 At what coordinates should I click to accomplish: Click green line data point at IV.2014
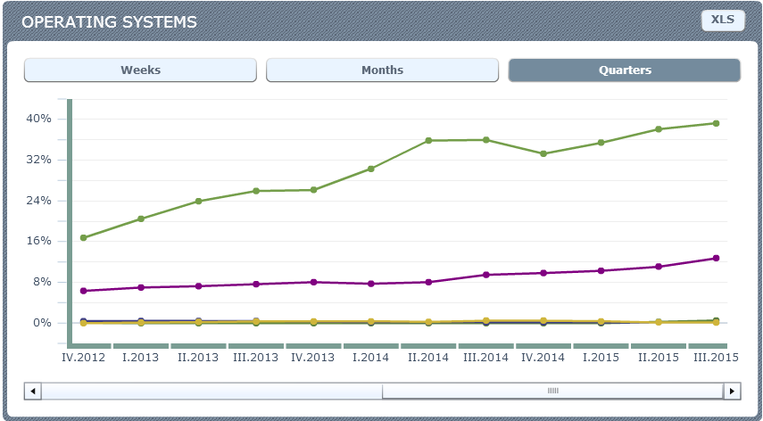[x=543, y=153]
